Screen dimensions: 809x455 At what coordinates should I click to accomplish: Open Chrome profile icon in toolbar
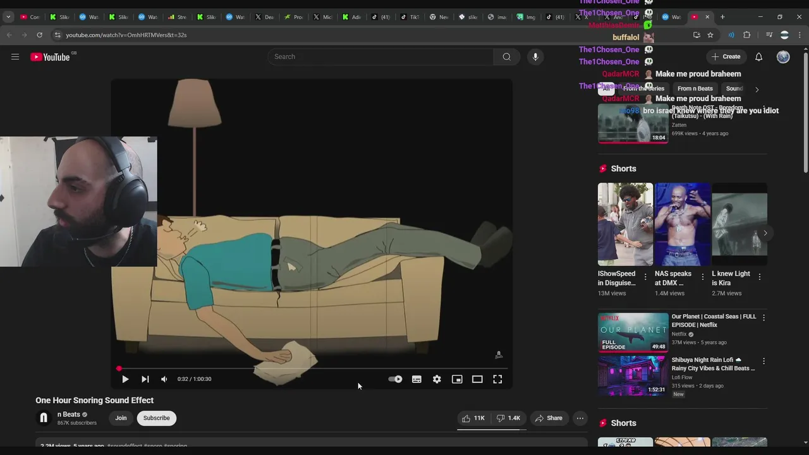pos(784,35)
